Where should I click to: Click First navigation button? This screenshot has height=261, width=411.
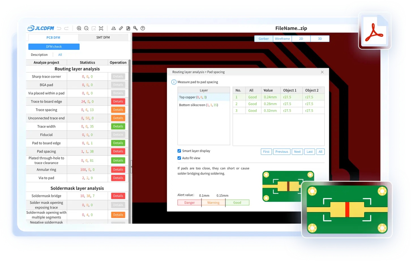(x=266, y=152)
